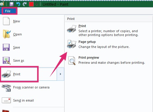
Task: Click the red square icon in quick access toolbar
Action: pos(31,4)
